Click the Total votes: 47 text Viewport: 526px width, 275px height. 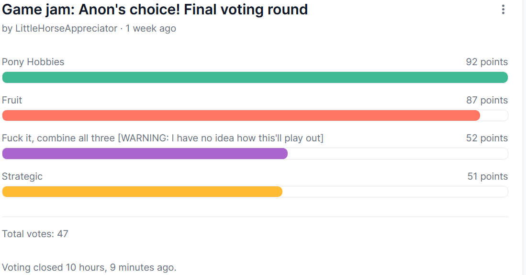coord(35,234)
